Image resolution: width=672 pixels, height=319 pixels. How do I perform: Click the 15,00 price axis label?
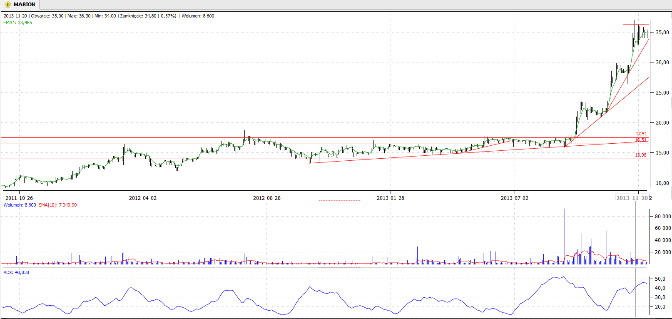click(x=662, y=152)
